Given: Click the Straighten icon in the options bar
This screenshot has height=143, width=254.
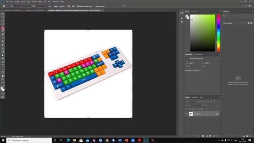Looking at the screenshot, I should pos(56,6).
